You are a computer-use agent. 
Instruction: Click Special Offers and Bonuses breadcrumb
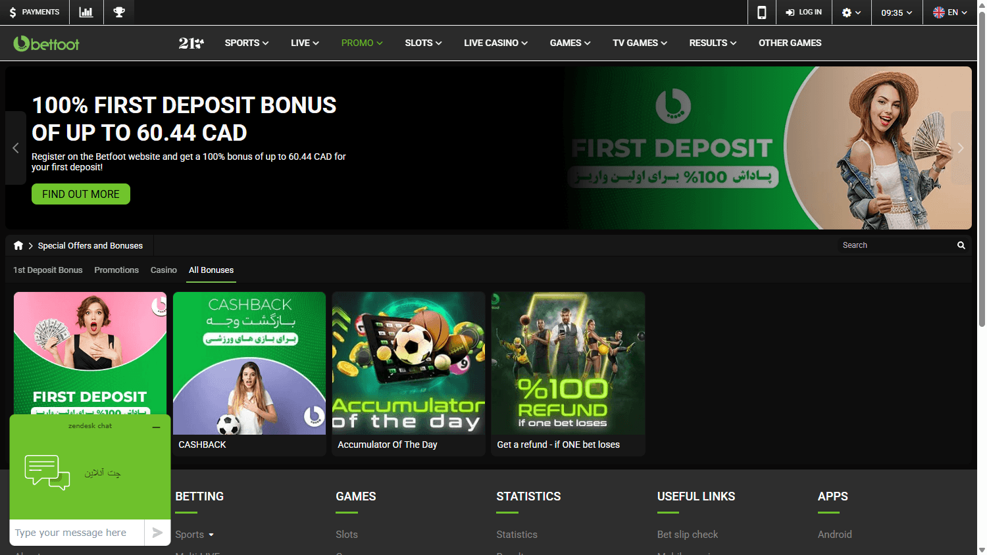pos(90,245)
